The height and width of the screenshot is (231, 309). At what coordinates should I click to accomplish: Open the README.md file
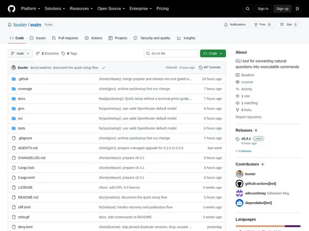[x=28, y=197]
